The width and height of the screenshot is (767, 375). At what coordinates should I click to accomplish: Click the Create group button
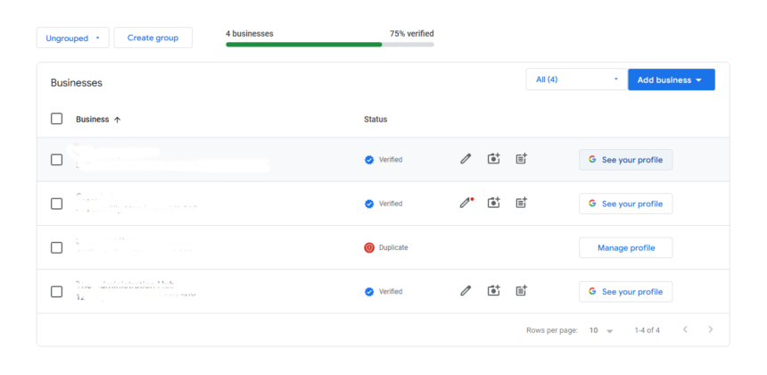tap(153, 37)
